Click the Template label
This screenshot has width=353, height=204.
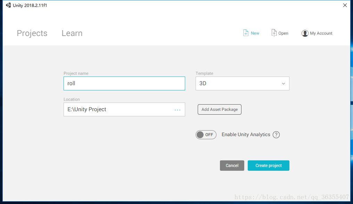coord(204,73)
